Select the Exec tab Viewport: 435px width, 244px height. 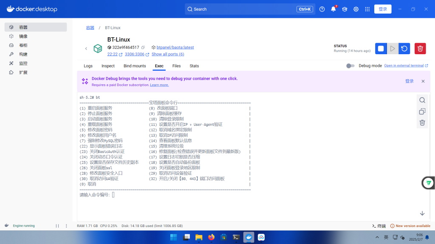click(x=159, y=66)
